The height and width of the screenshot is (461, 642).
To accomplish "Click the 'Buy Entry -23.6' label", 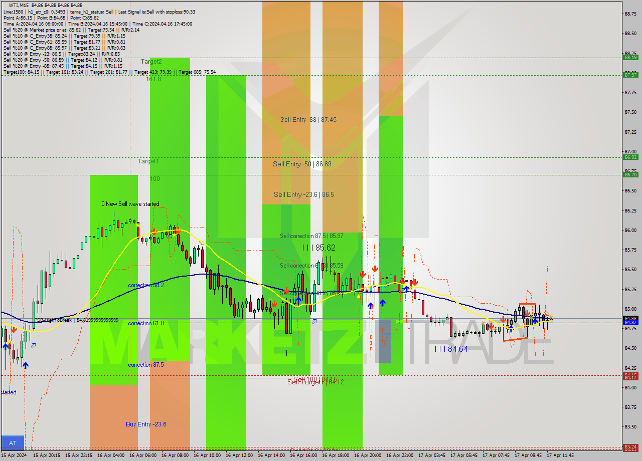I will point(146,424).
